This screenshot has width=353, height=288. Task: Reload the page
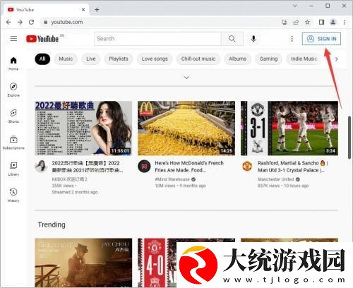[x=31, y=22]
